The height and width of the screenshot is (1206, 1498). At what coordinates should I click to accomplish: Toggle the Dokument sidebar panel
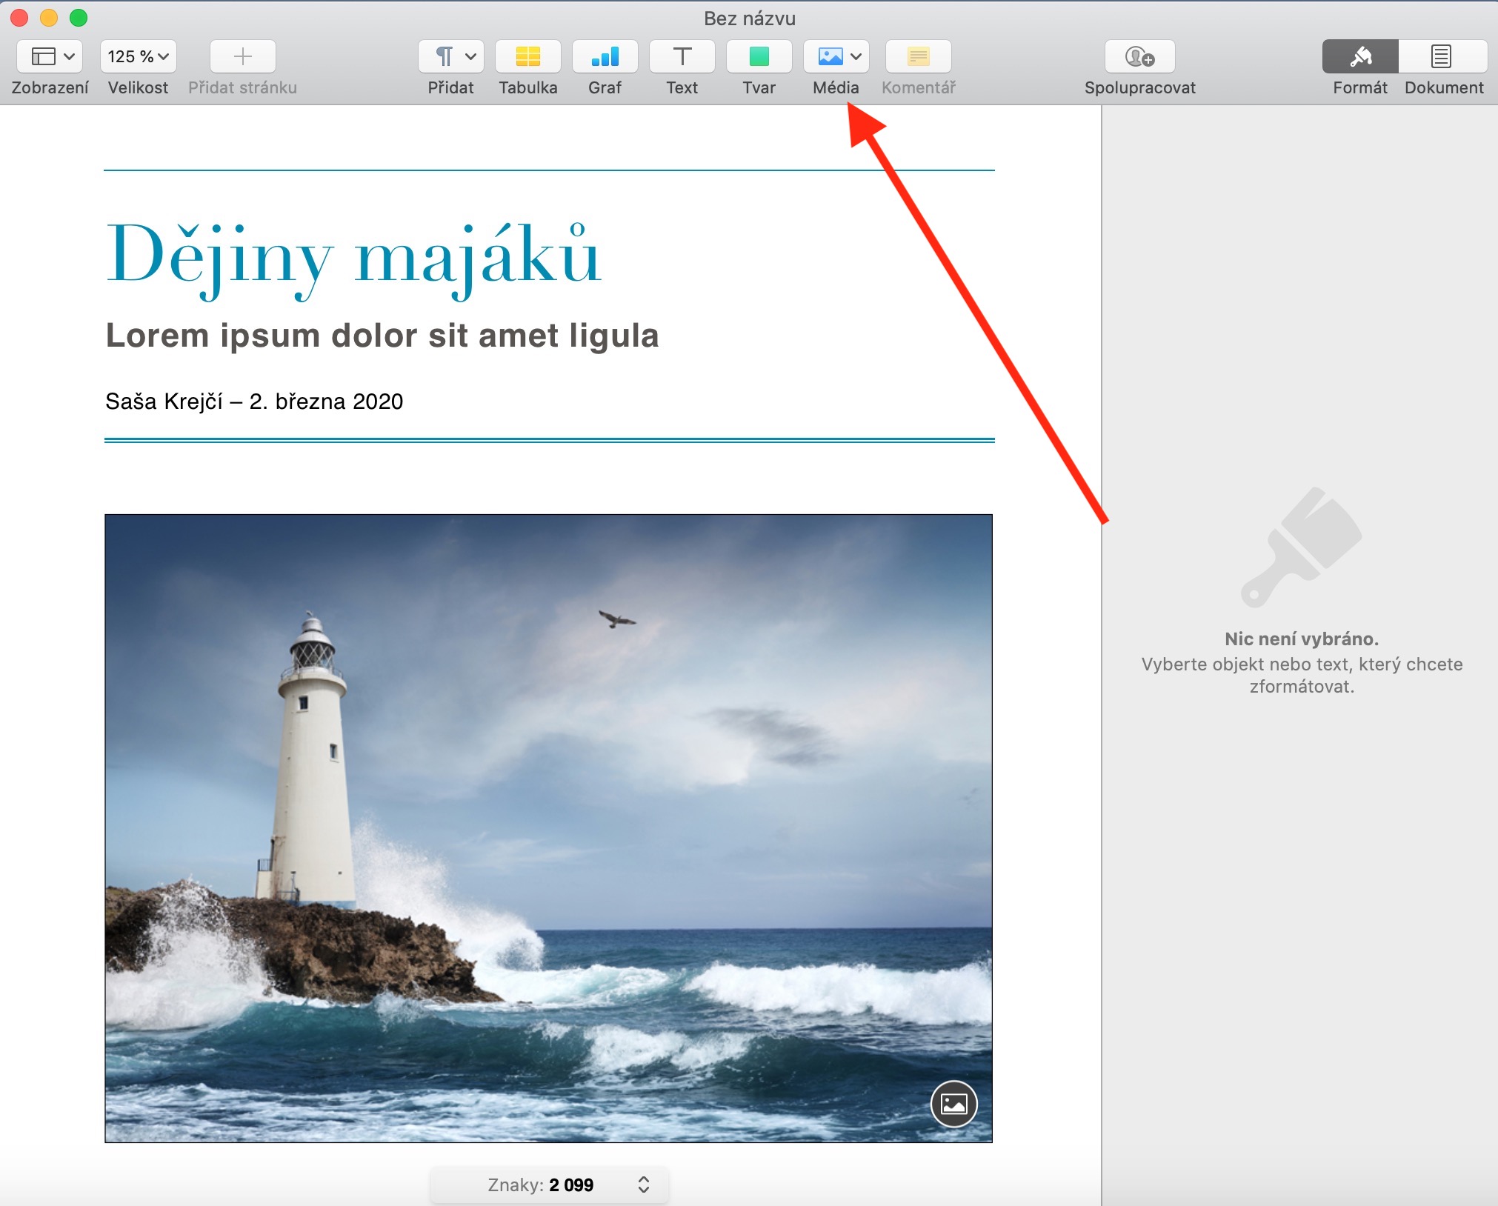coord(1442,57)
